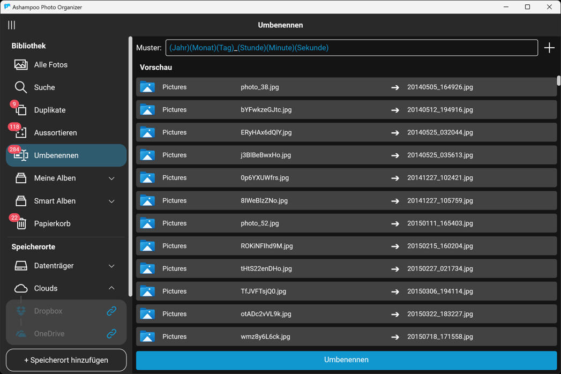The height and width of the screenshot is (374, 561).
Task: Expand the Datenträger chevron
Action: [111, 266]
